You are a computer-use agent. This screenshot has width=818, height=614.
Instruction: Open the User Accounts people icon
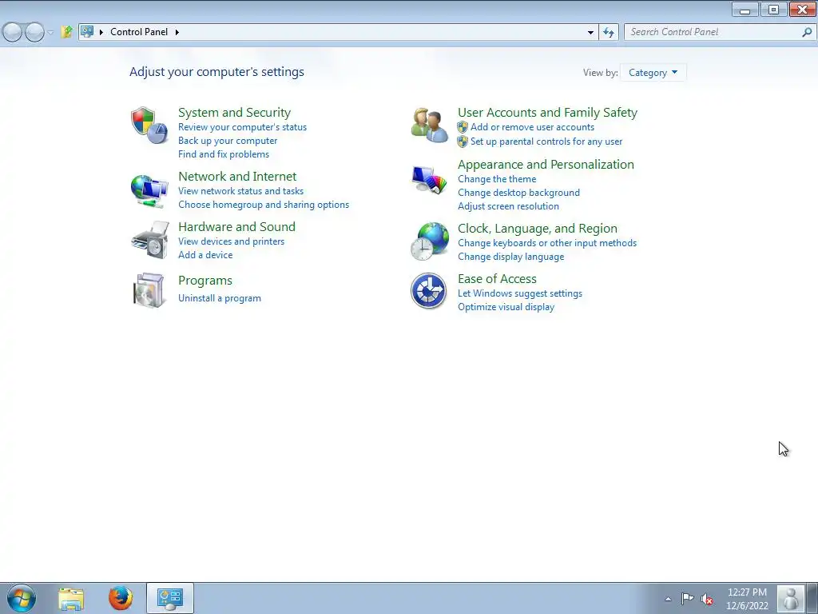[x=429, y=126]
